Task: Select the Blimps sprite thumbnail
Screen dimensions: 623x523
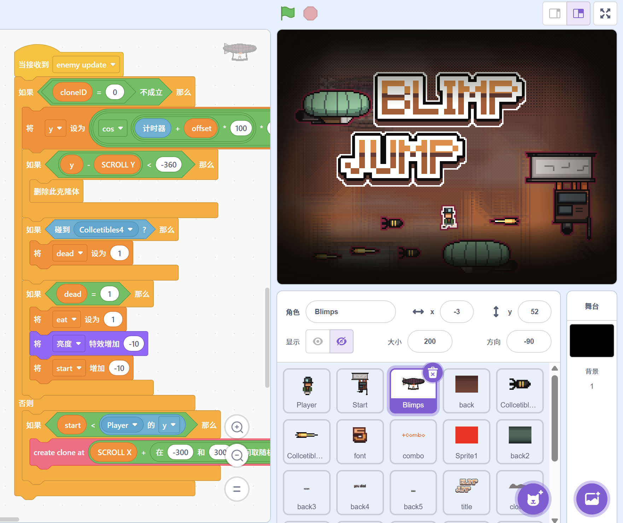Action: (x=413, y=390)
